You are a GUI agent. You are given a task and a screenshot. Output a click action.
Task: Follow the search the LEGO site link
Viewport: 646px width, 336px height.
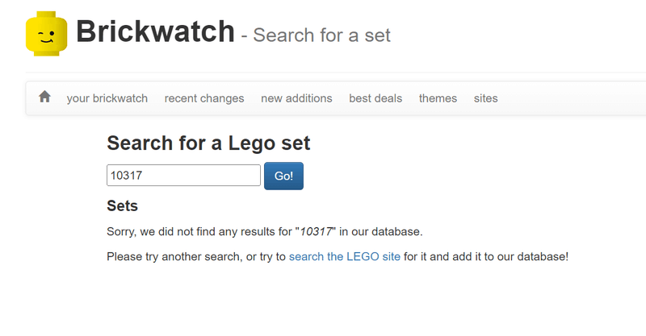pyautogui.click(x=344, y=256)
